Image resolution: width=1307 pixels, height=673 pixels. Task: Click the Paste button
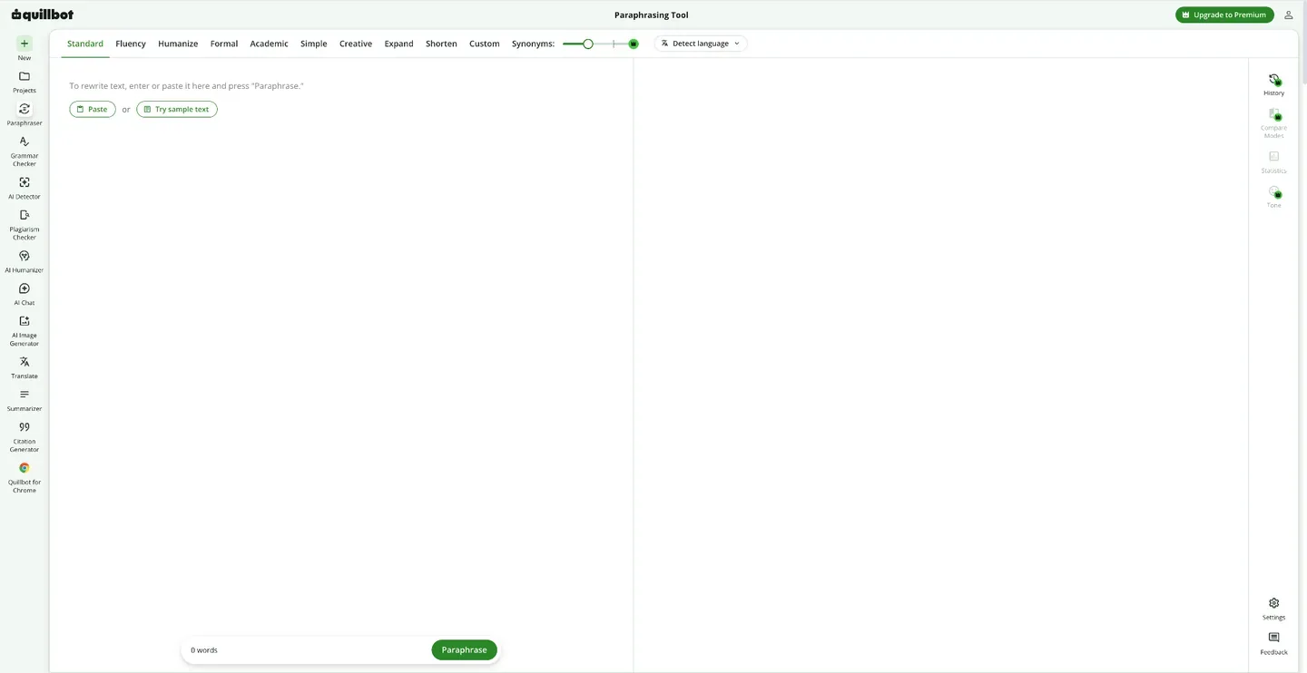[93, 109]
